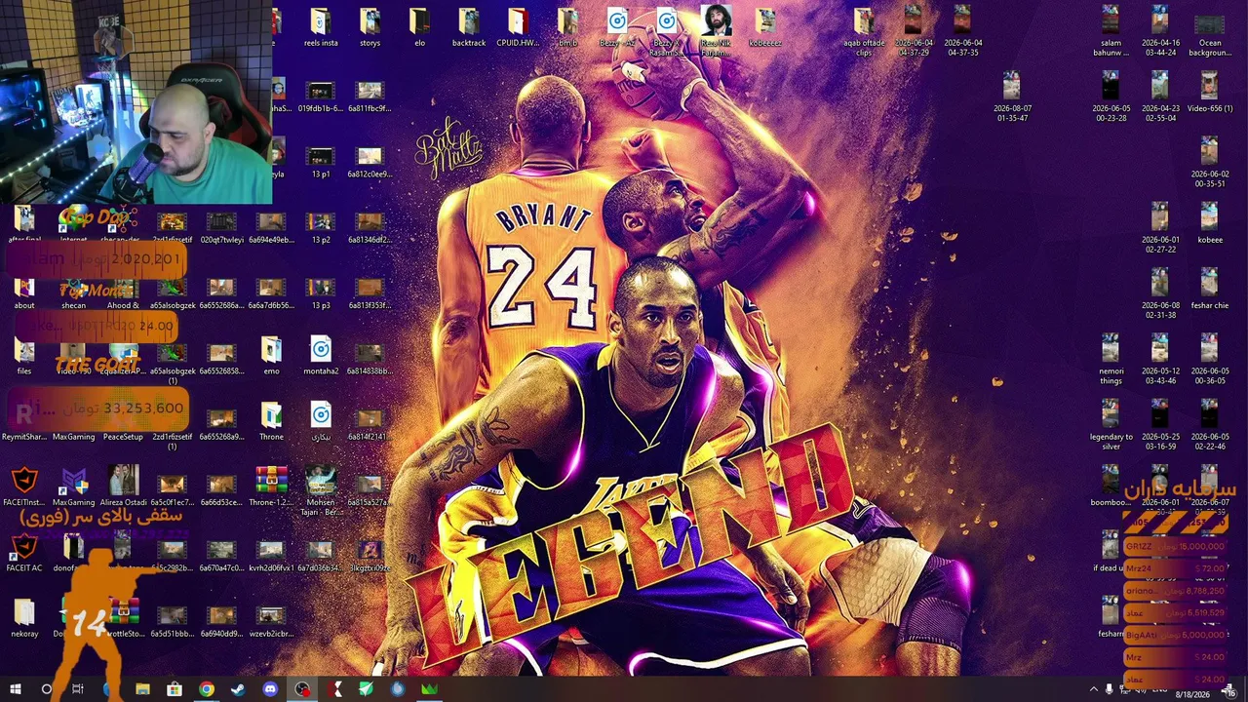1248x702 pixels.
Task: Open Steam from the taskbar
Action: (x=238, y=689)
